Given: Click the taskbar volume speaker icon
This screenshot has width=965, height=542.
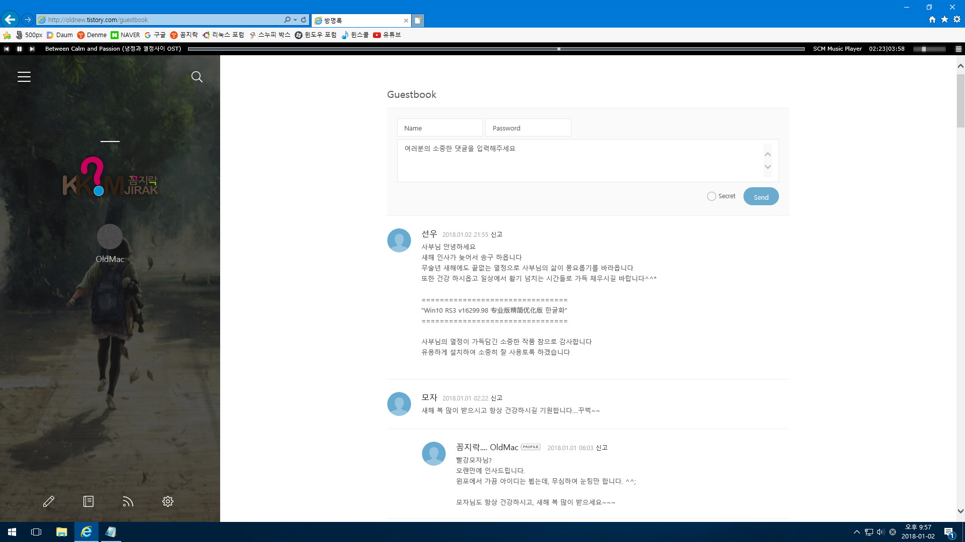Looking at the screenshot, I should click(881, 532).
